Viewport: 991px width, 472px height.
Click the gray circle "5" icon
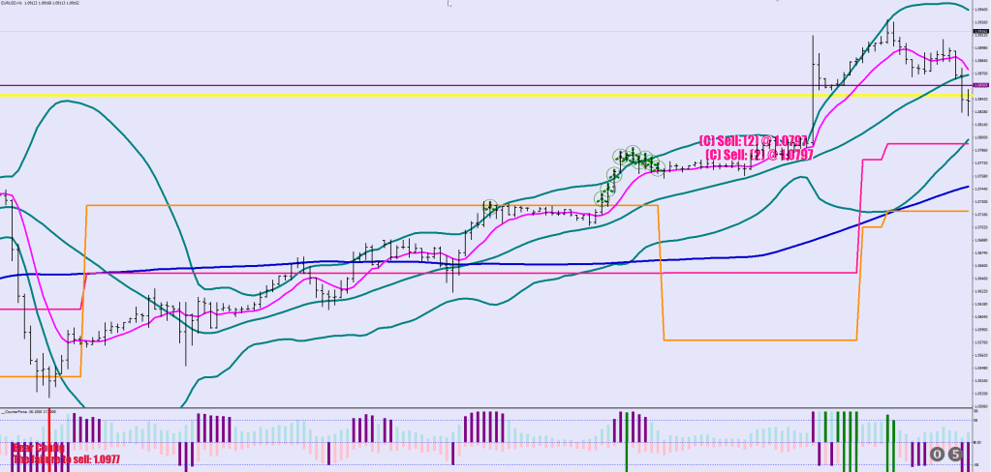tap(955, 454)
